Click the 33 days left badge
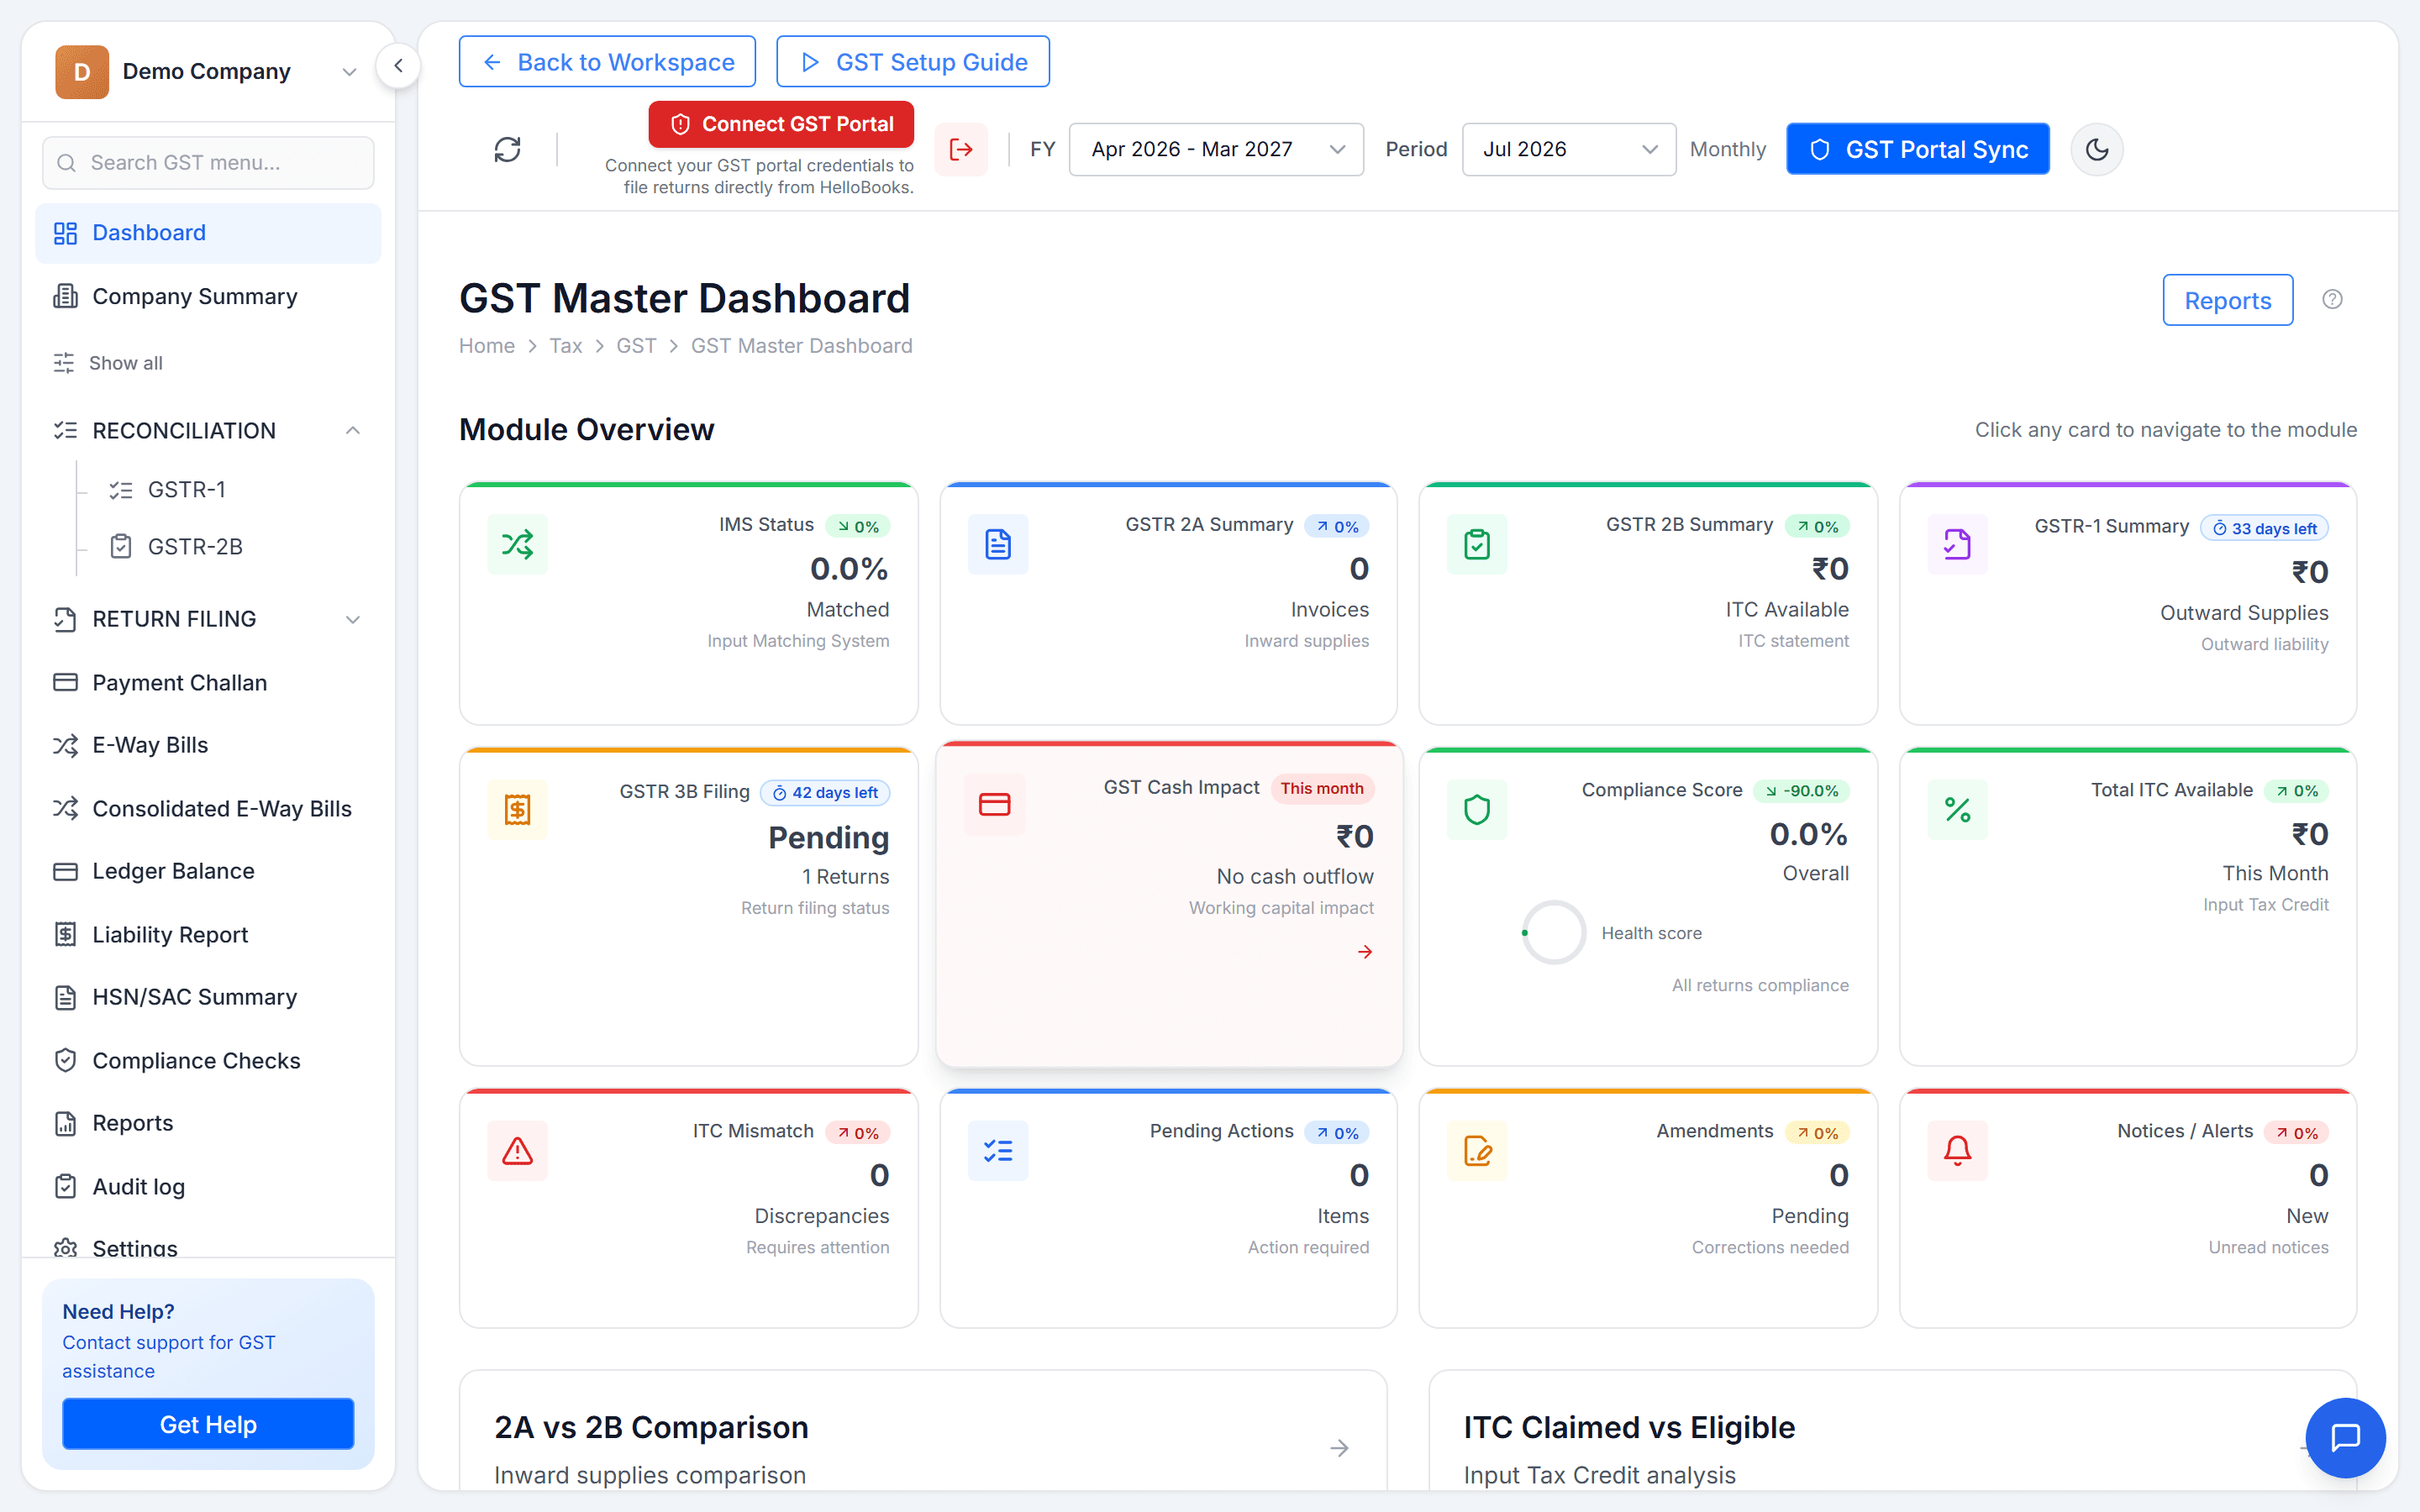This screenshot has height=1512, width=2420. [2264, 528]
